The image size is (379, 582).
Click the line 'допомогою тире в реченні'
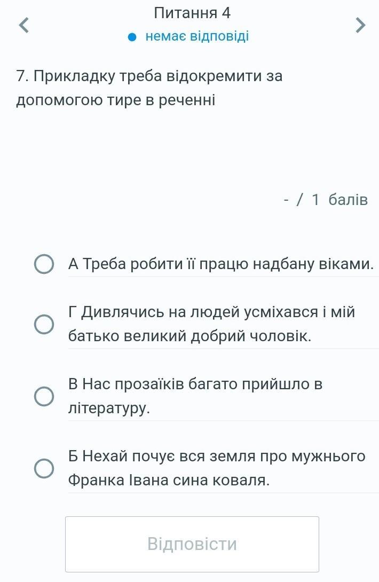pos(116,100)
